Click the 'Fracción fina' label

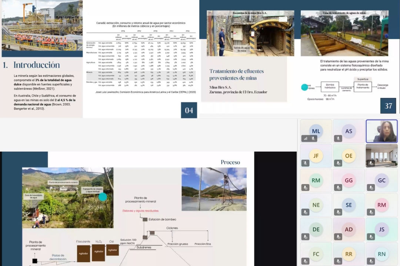[203, 244]
